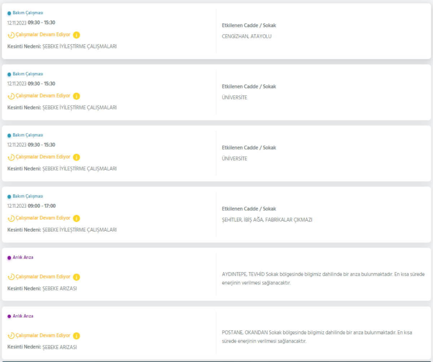Click the clock icon in CENGİZHAN, ATAYOLU card
Screen dimensions: 433x362
point(11,35)
